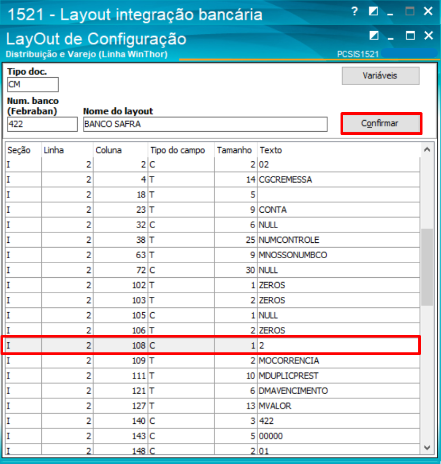Viewport: 441px width, 464px height.
Task: Click the NULL text in column 72 row
Action: pos(268,270)
